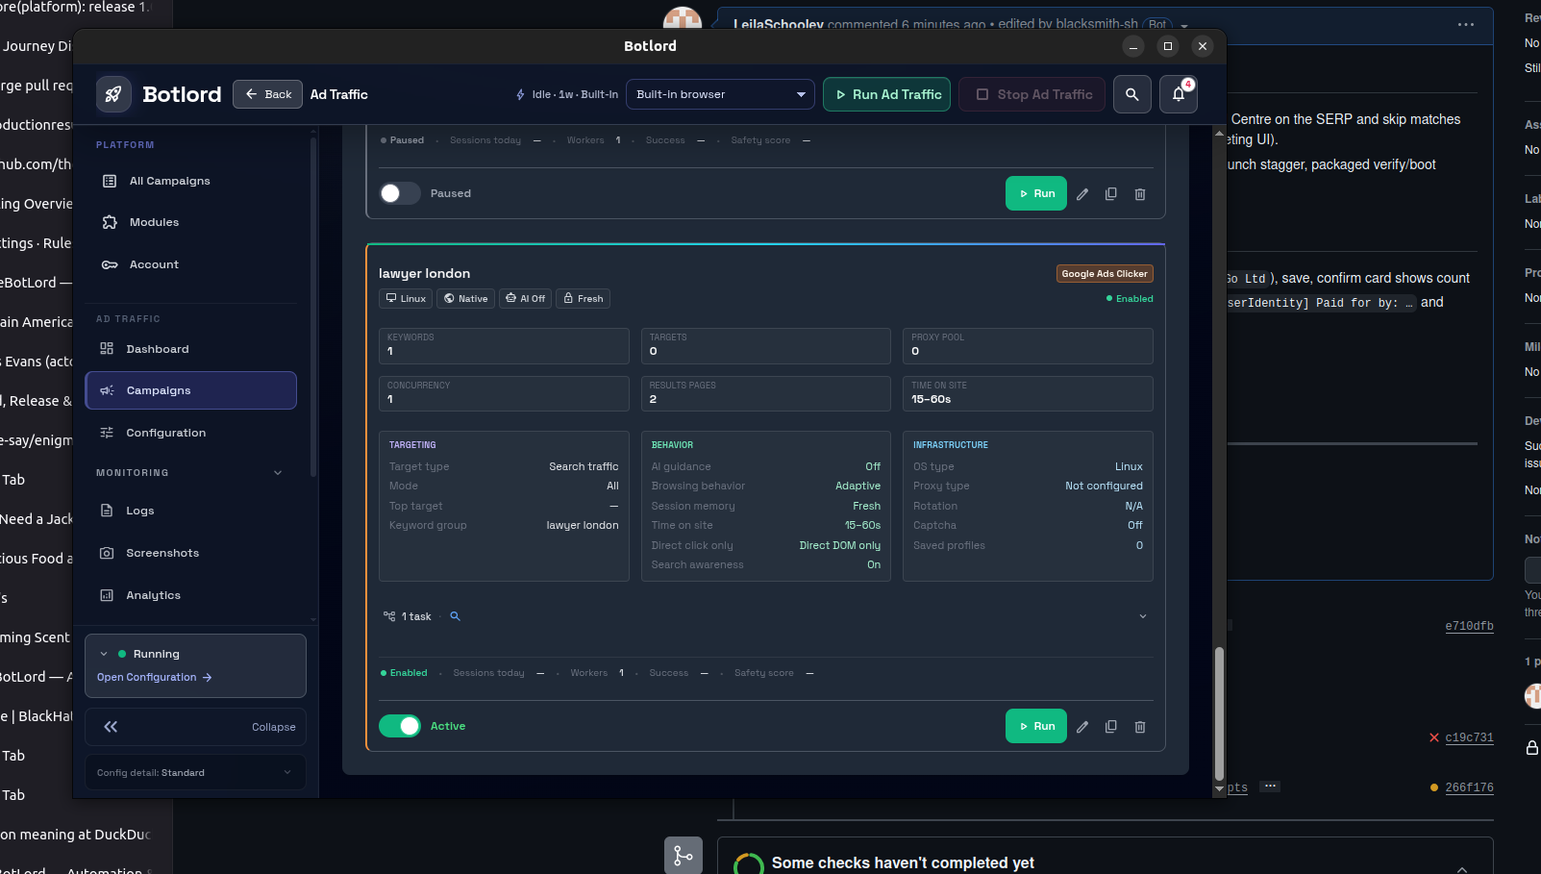This screenshot has width=1541, height=874.
Task: Duplicate the lawyer london campaign
Action: coord(1111,727)
